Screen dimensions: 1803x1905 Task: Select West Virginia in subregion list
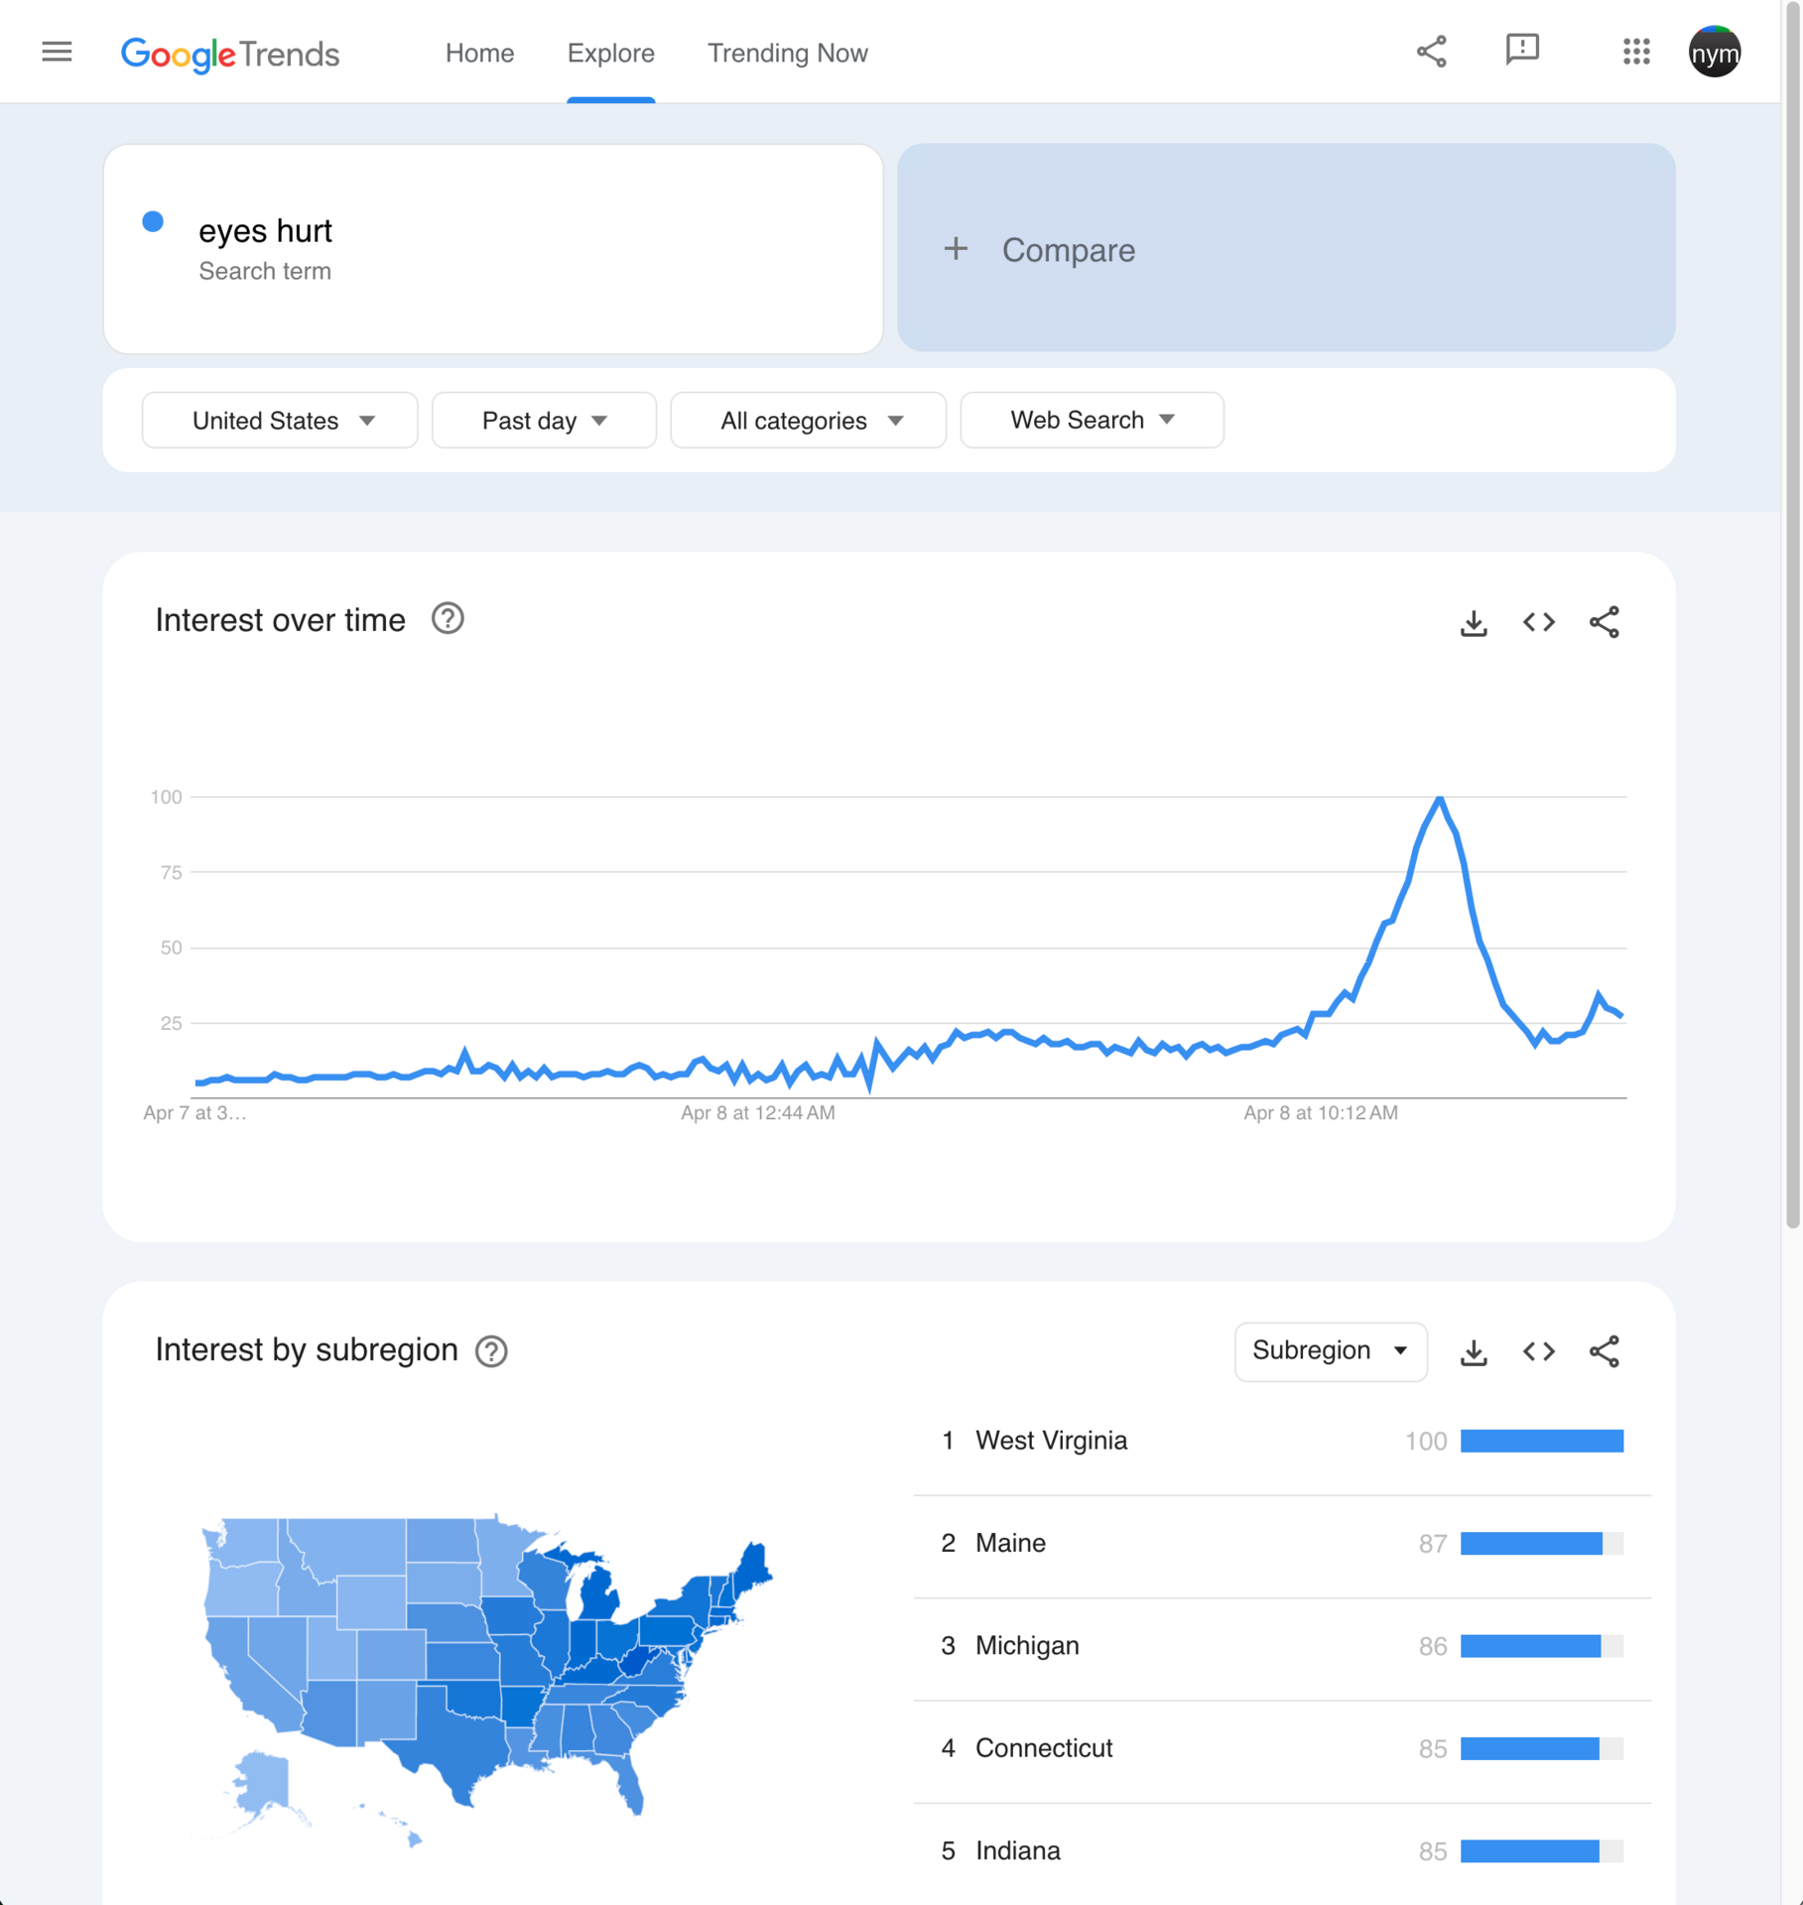[1282, 1441]
